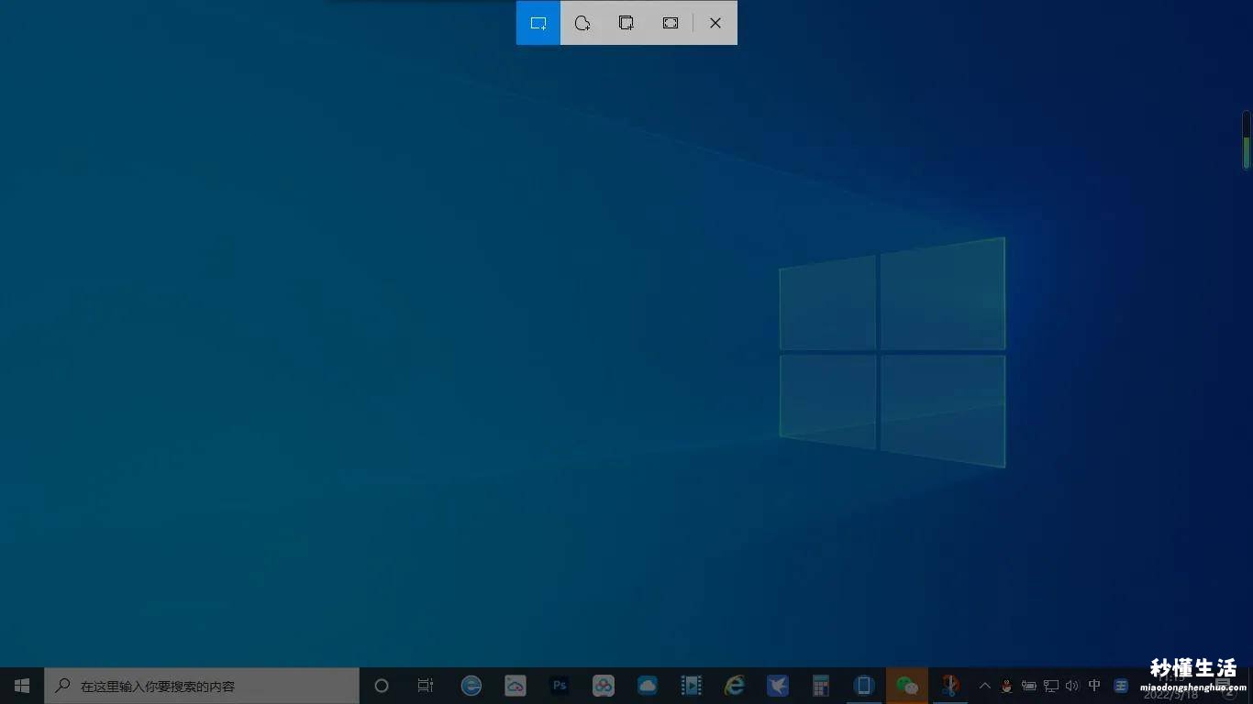Open the scissors Snipping Tool icon
The height and width of the screenshot is (704, 1253).
(x=950, y=686)
